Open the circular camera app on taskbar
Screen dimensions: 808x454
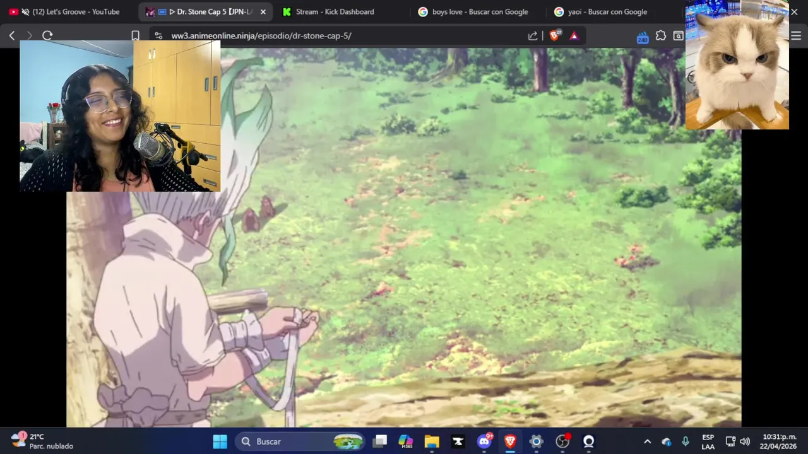pyautogui.click(x=588, y=441)
